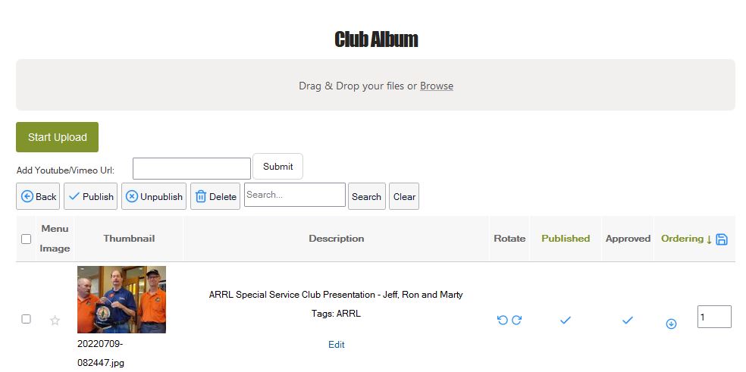Screen dimensions: 746x372
Task: Click the Publish toolbar button
Action: (x=90, y=196)
